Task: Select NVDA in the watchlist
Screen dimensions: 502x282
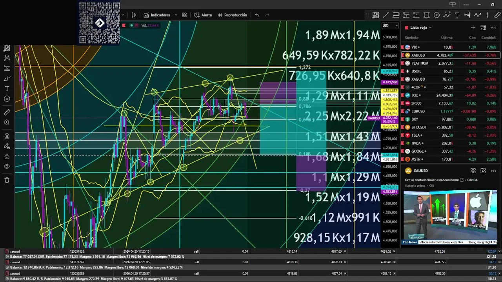Action: click(x=451, y=143)
